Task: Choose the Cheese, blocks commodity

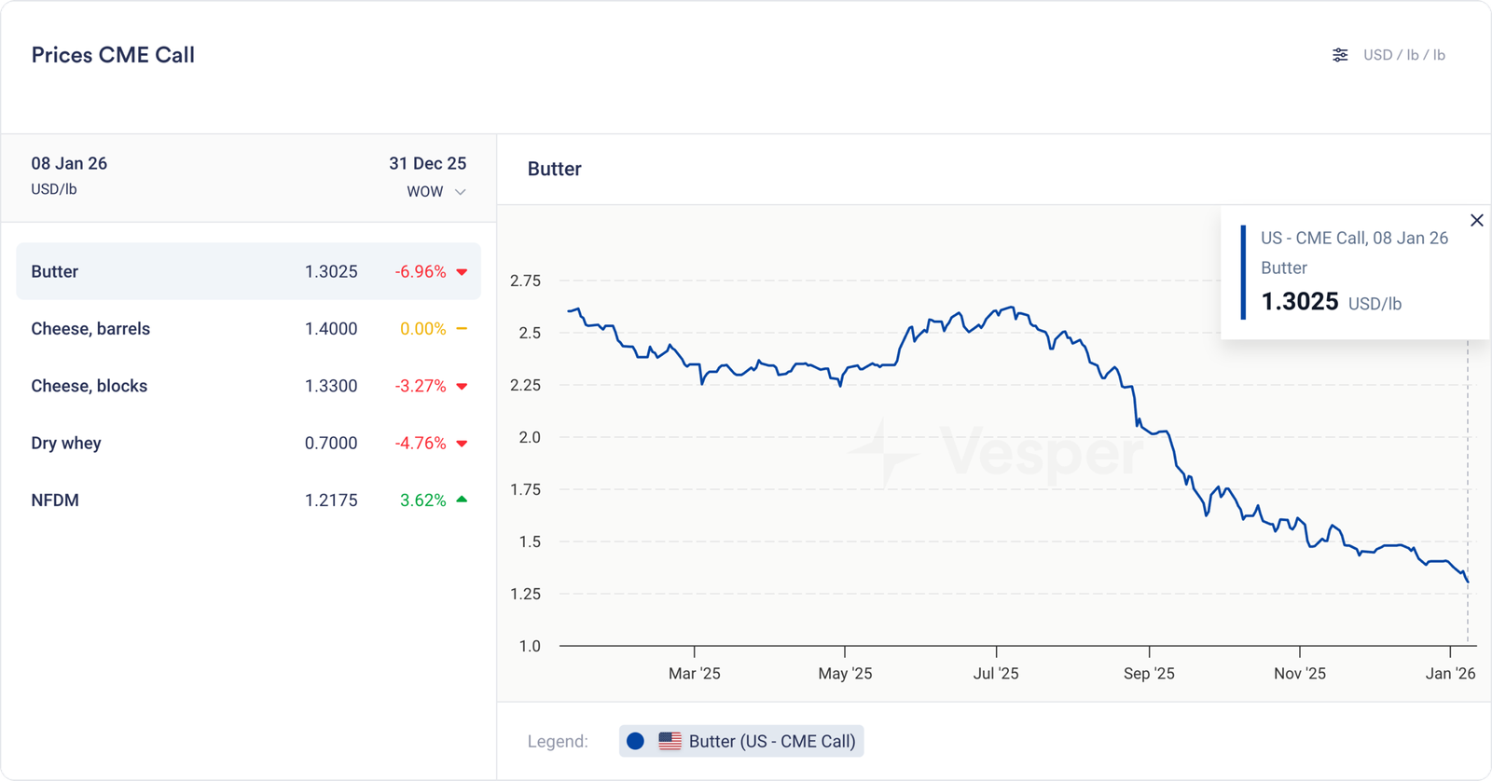Action: 248,386
